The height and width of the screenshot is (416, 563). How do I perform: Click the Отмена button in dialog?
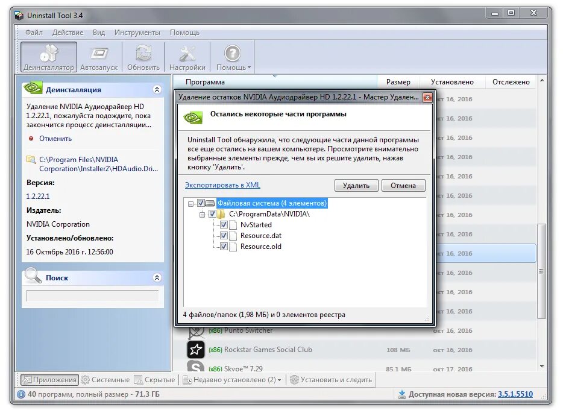pyautogui.click(x=403, y=185)
